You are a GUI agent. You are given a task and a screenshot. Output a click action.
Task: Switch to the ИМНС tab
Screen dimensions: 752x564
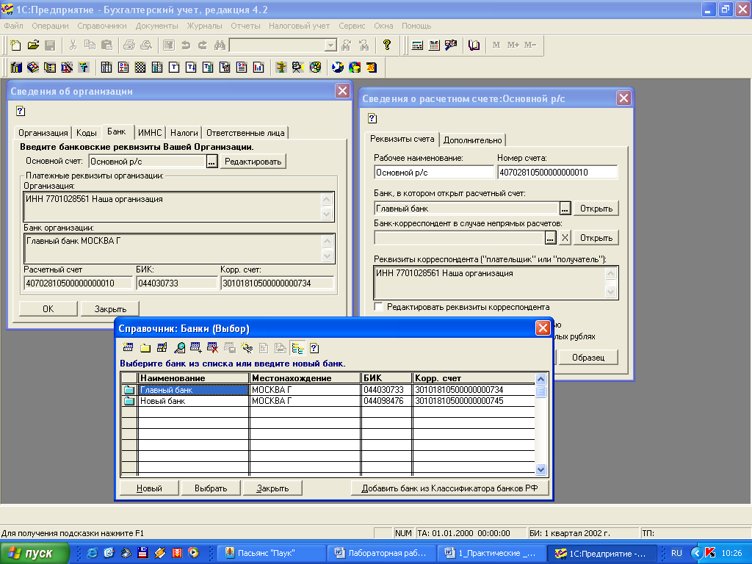pyautogui.click(x=150, y=133)
